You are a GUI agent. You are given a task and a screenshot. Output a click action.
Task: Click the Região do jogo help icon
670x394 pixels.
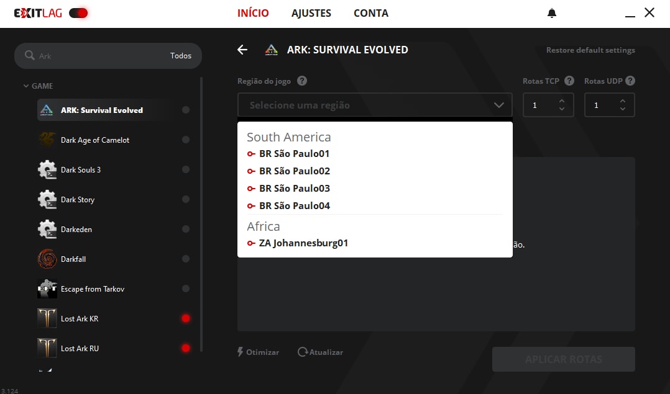click(x=302, y=81)
